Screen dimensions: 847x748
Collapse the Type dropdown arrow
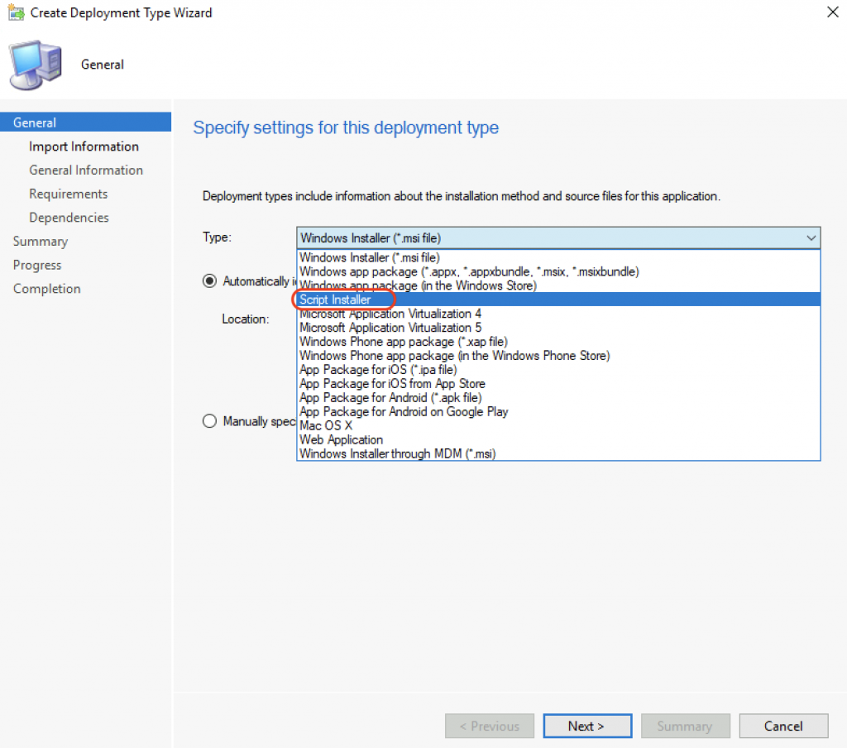coord(811,237)
